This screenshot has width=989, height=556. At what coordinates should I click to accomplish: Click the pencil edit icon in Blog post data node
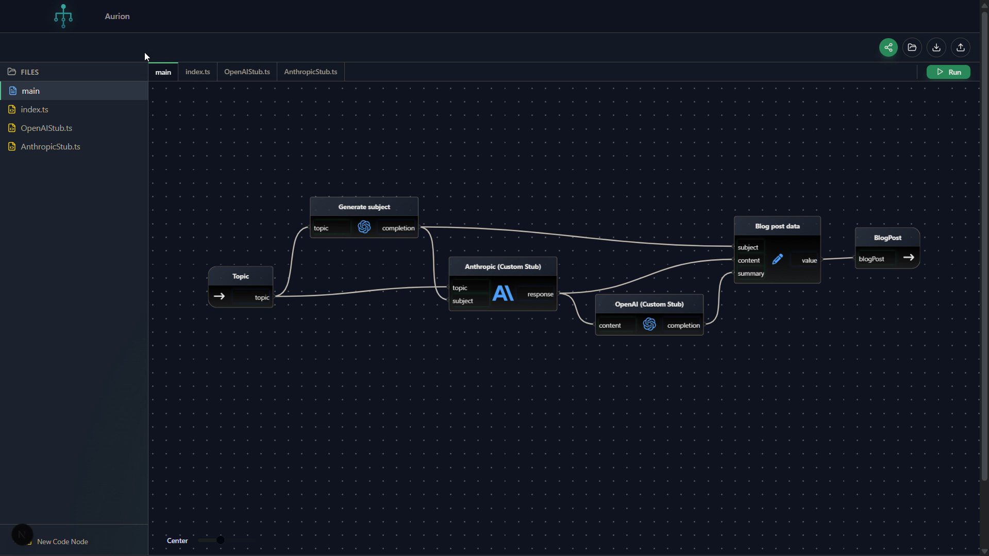click(777, 259)
